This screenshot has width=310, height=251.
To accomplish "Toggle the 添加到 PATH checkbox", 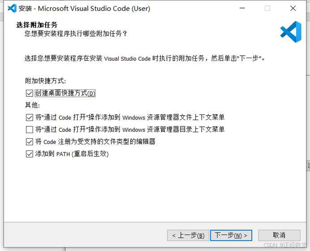I will click(30, 154).
